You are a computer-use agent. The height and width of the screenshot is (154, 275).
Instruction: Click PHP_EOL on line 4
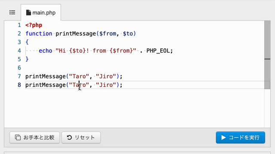click(x=158, y=51)
